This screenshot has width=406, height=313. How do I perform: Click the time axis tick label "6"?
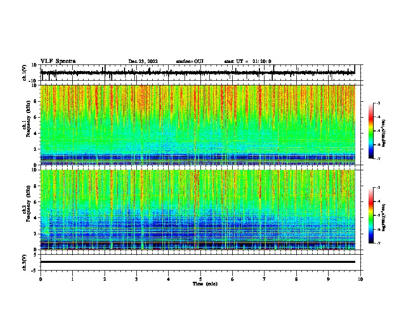pos(233,279)
